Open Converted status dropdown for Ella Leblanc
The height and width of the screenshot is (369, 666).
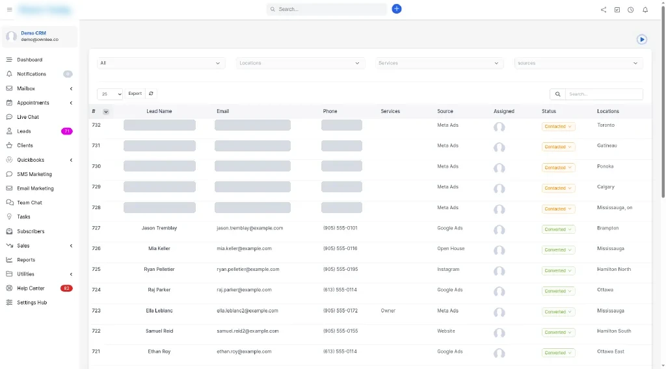pos(558,312)
